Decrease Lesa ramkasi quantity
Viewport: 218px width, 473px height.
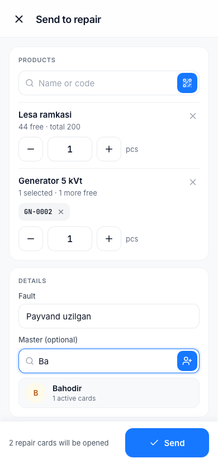click(x=31, y=149)
